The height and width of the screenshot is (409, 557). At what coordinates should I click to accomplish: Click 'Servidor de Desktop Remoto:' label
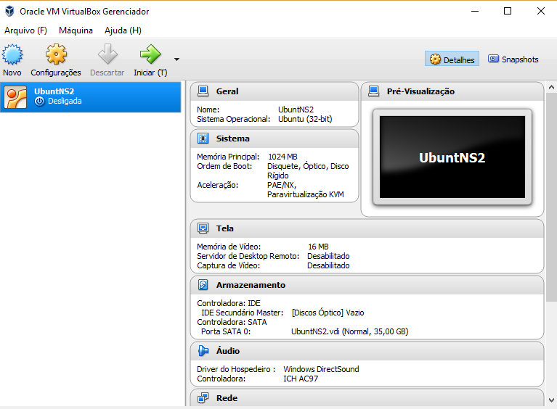click(248, 256)
